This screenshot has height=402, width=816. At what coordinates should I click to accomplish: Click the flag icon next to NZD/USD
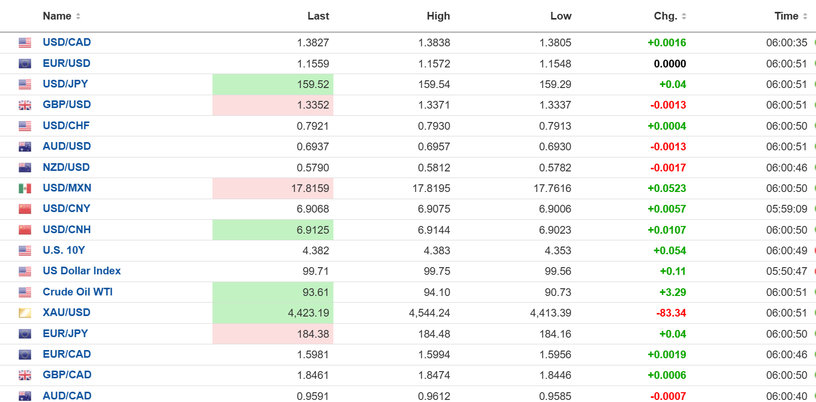click(25, 168)
